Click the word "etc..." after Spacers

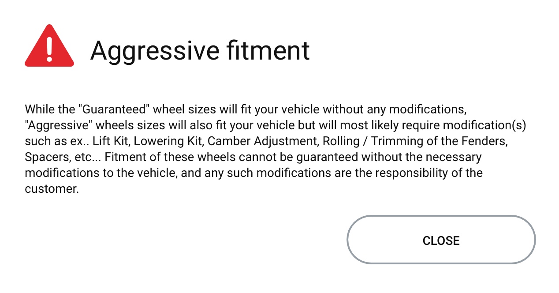[x=86, y=157]
